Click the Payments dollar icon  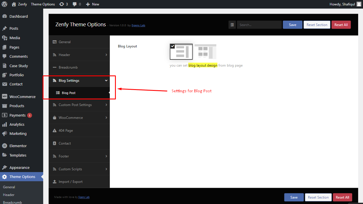click(x=5, y=115)
